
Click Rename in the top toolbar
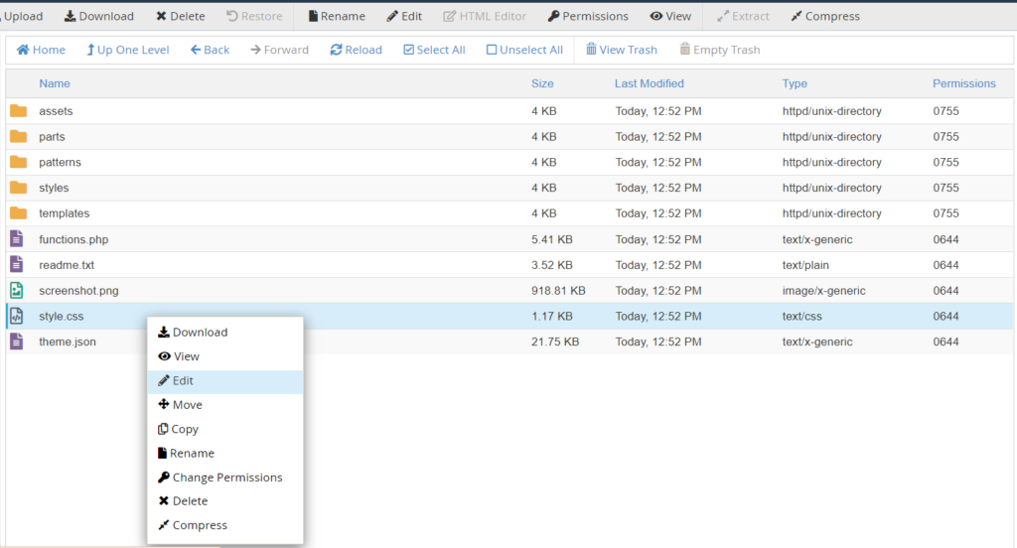[337, 16]
